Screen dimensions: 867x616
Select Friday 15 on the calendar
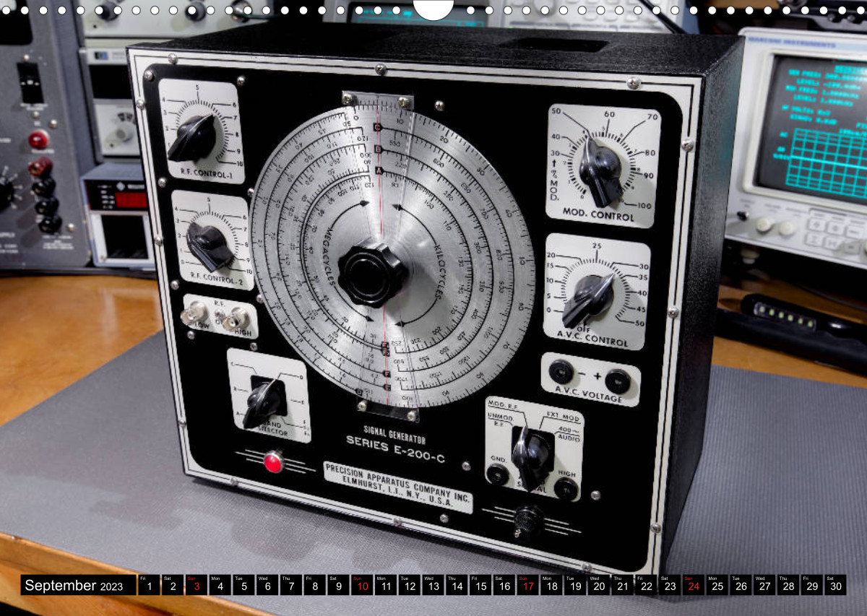tap(480, 586)
